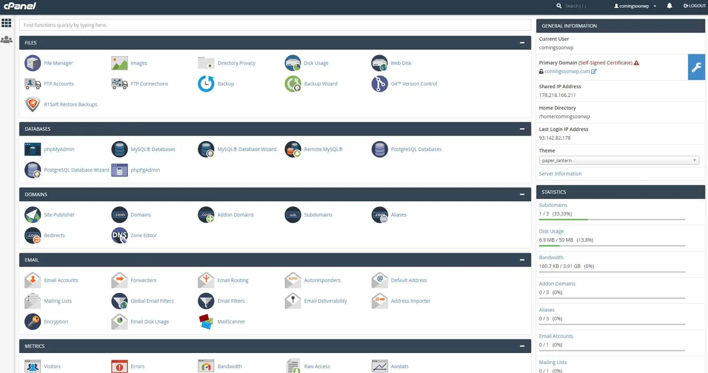The image size is (708, 373).
Task: Click the Autoresponders icon
Action: [x=293, y=280]
